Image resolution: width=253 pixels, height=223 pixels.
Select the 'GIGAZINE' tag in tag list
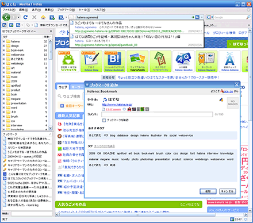[109, 153]
